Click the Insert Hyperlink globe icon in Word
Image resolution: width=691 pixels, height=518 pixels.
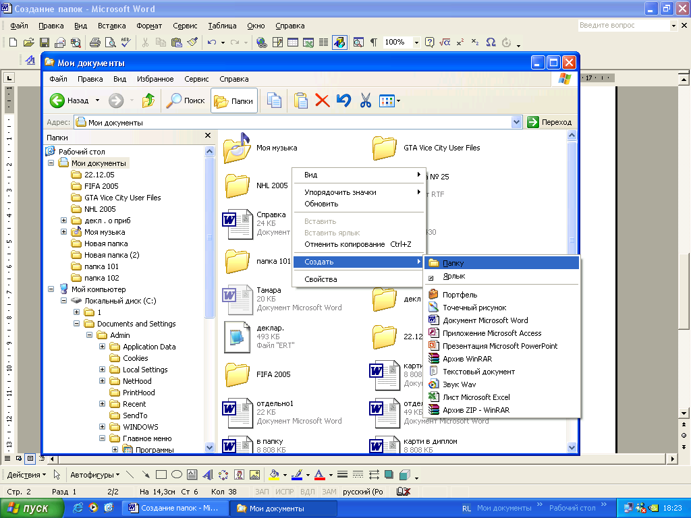click(262, 42)
